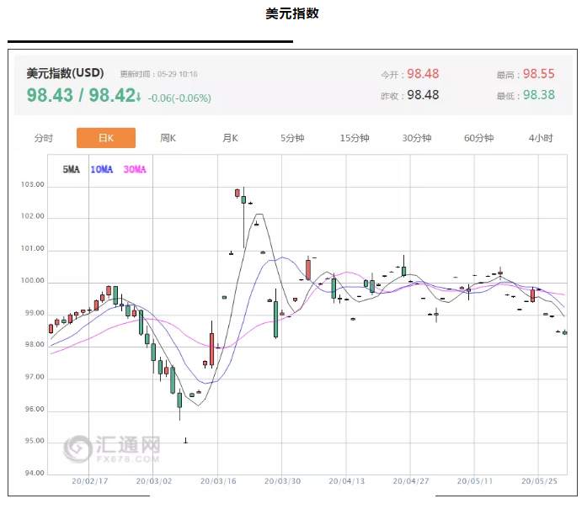Open the 月K monthly chart tab
This screenshot has width=587, height=509.
(x=230, y=138)
